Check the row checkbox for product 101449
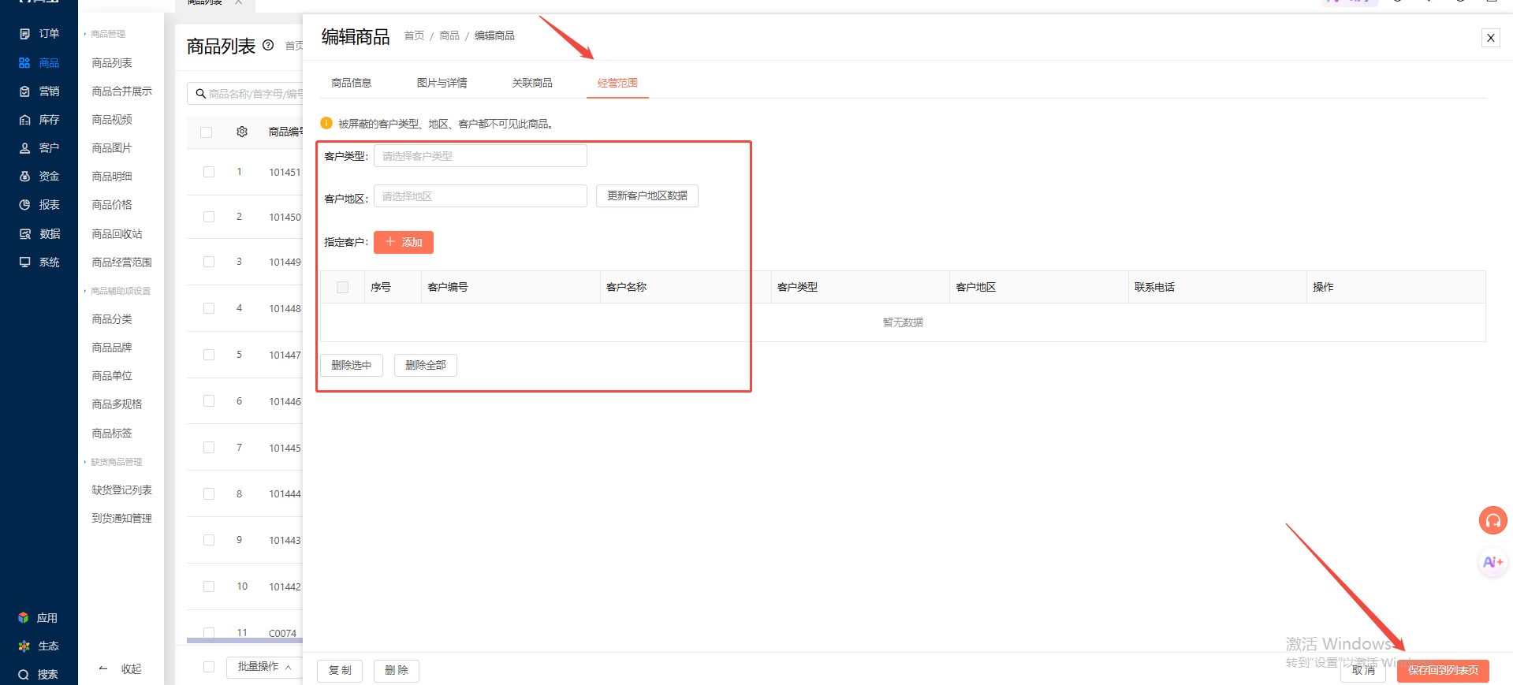This screenshot has height=685, width=1513. pos(209,262)
